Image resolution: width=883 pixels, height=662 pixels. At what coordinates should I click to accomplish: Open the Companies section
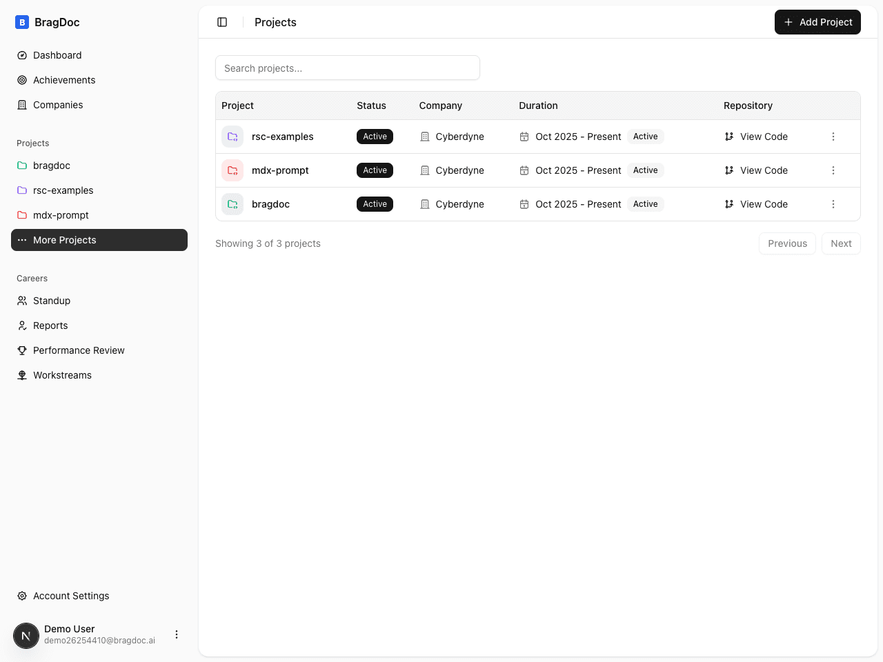coord(58,105)
